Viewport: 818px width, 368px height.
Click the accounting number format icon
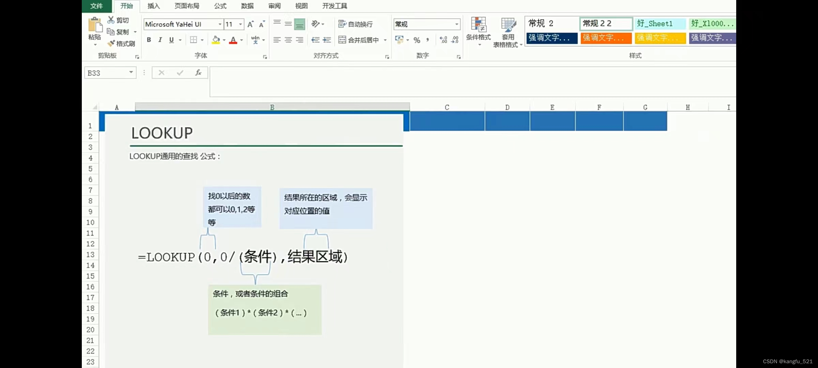(x=399, y=40)
